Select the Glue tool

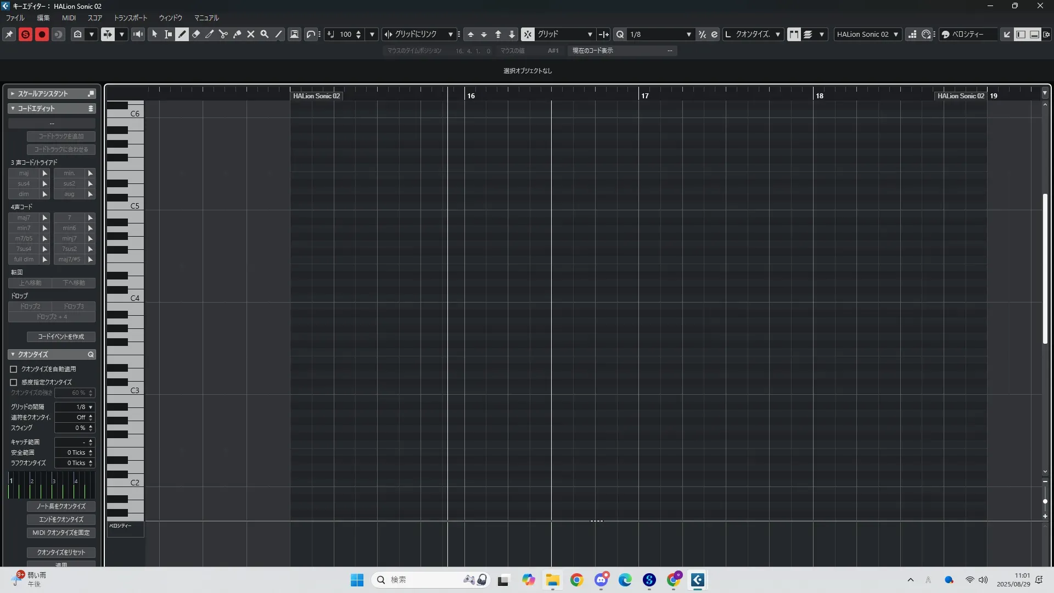[x=237, y=34]
